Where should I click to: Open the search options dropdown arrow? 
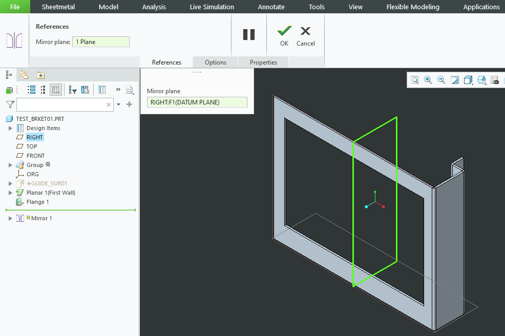click(118, 104)
